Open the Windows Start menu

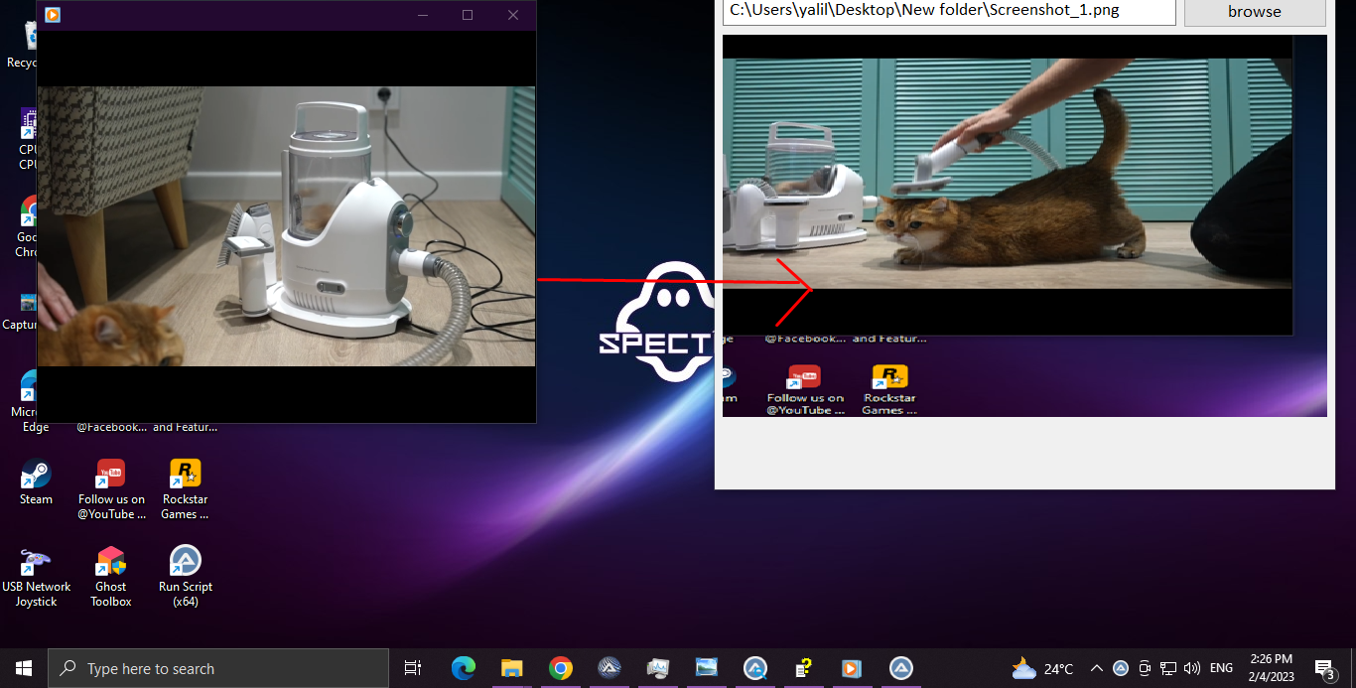pyautogui.click(x=24, y=668)
